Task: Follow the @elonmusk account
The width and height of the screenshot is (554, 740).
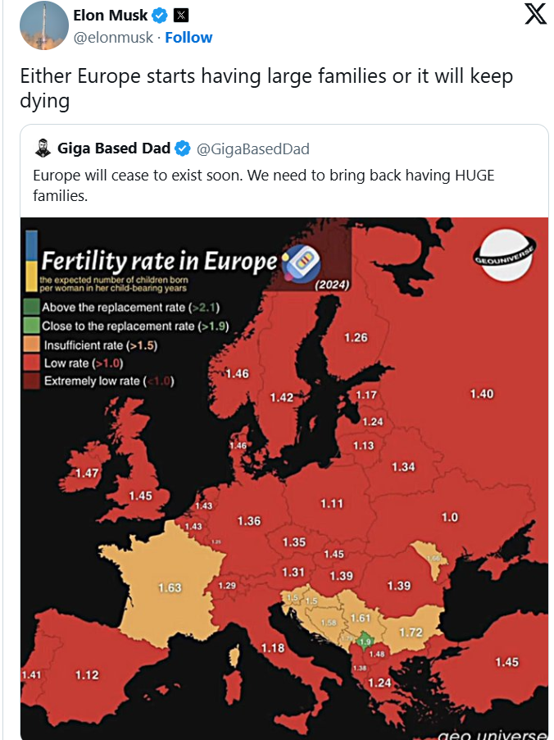Action: (x=188, y=37)
